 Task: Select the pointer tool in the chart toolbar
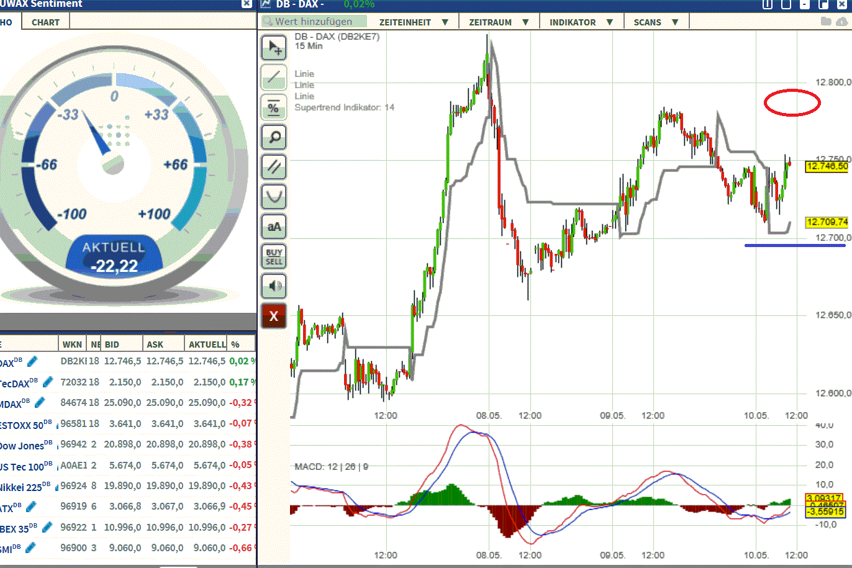pyautogui.click(x=274, y=48)
